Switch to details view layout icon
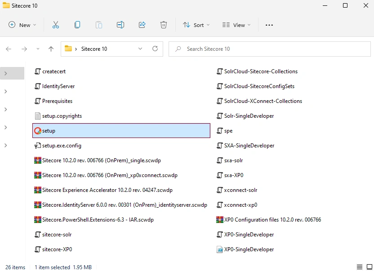Viewport: 374px width, 271px height. pyautogui.click(x=360, y=267)
